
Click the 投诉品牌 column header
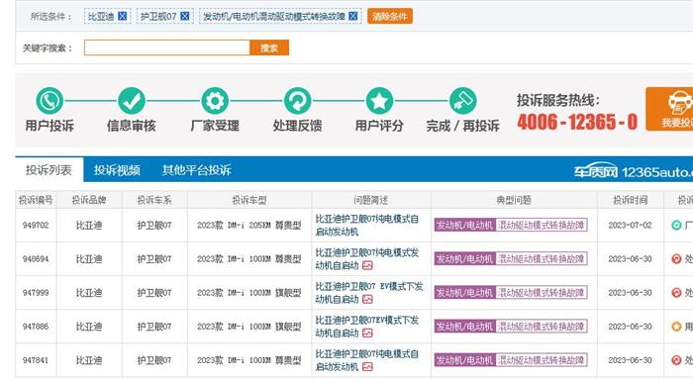coord(89,200)
